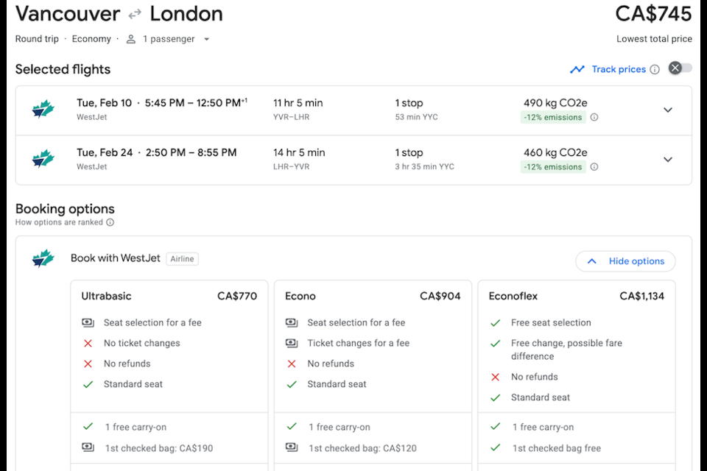This screenshot has height=471, width=707.
Task: Click the emissions info icon on the Feb 10 flight
Action: click(x=594, y=117)
